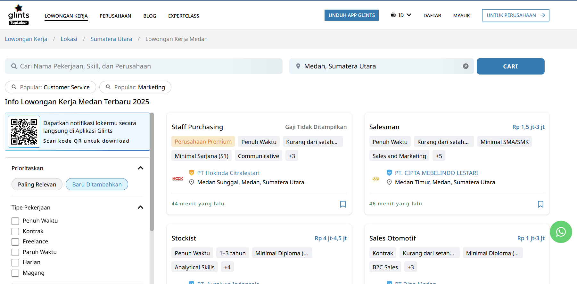577x284 pixels.
Task: Check the Paruh Waktu job type box
Action: pyautogui.click(x=15, y=252)
